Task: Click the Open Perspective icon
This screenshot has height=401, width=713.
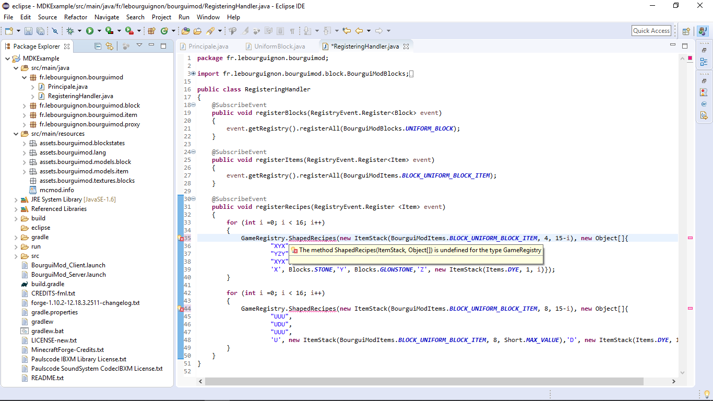Action: pos(686,31)
